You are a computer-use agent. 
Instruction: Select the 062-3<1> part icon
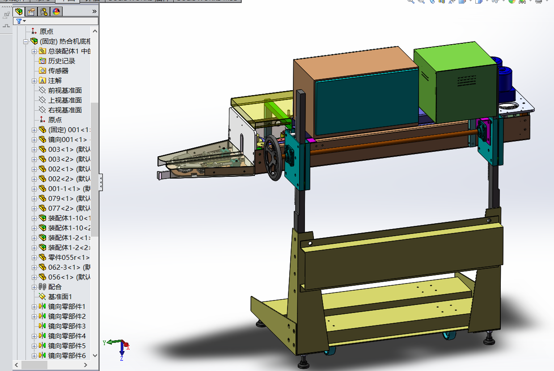tap(42, 267)
